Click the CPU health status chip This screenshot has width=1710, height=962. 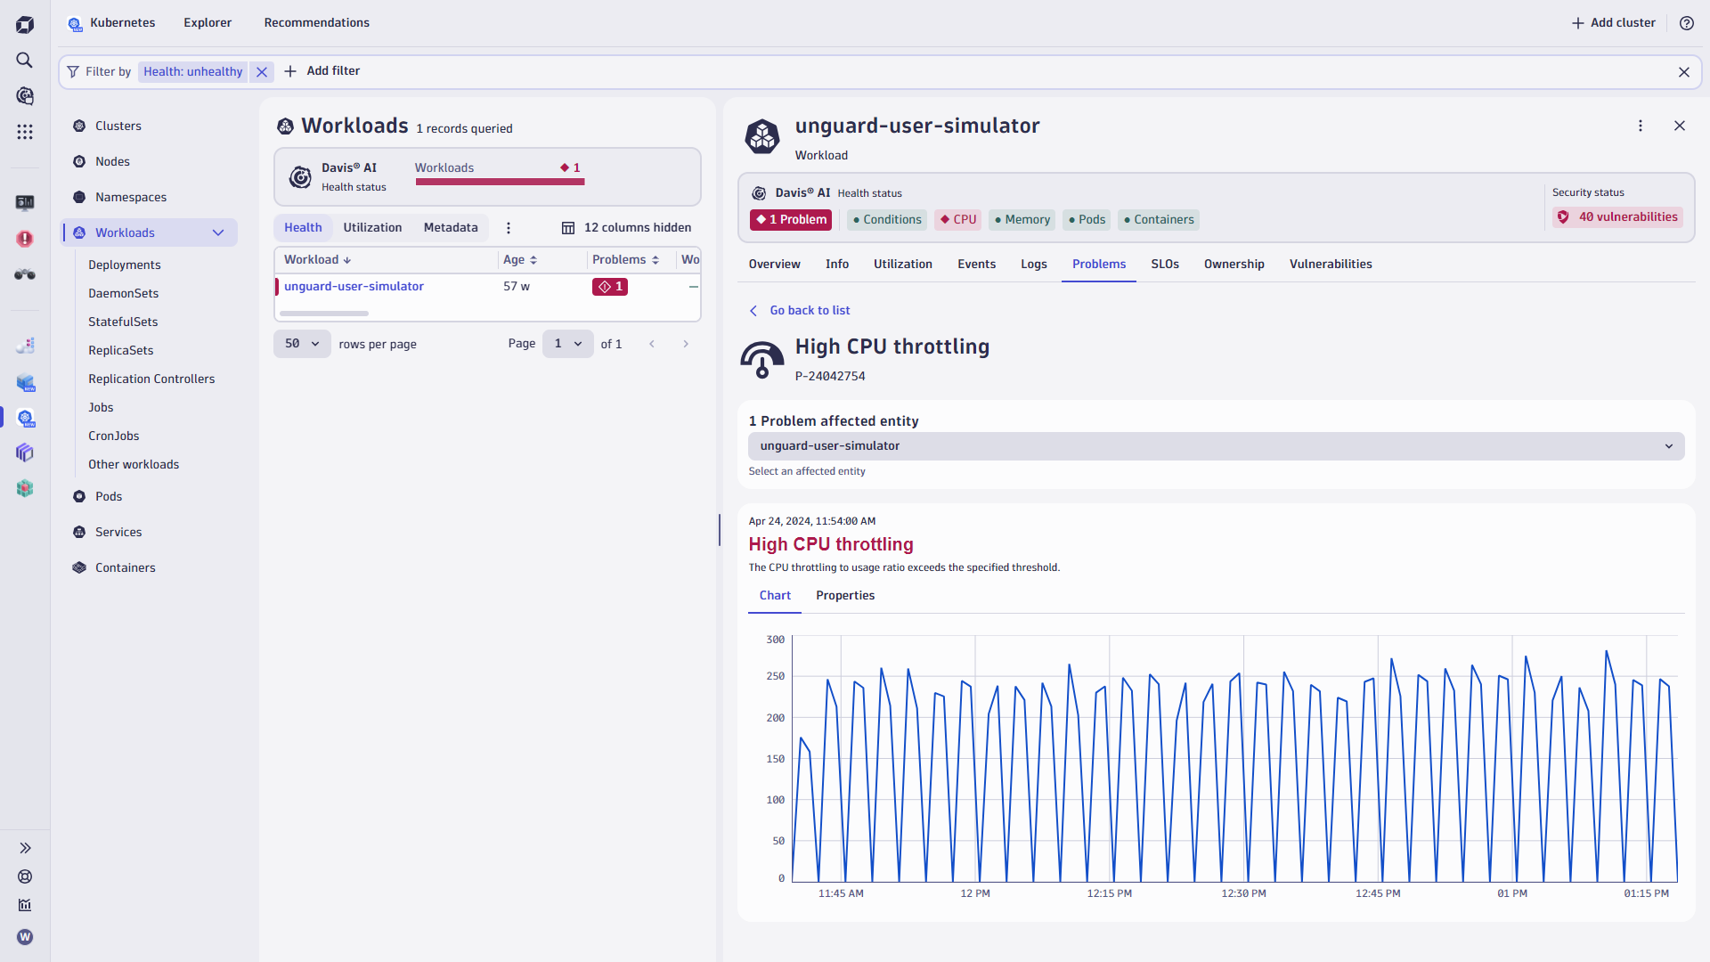click(x=957, y=219)
